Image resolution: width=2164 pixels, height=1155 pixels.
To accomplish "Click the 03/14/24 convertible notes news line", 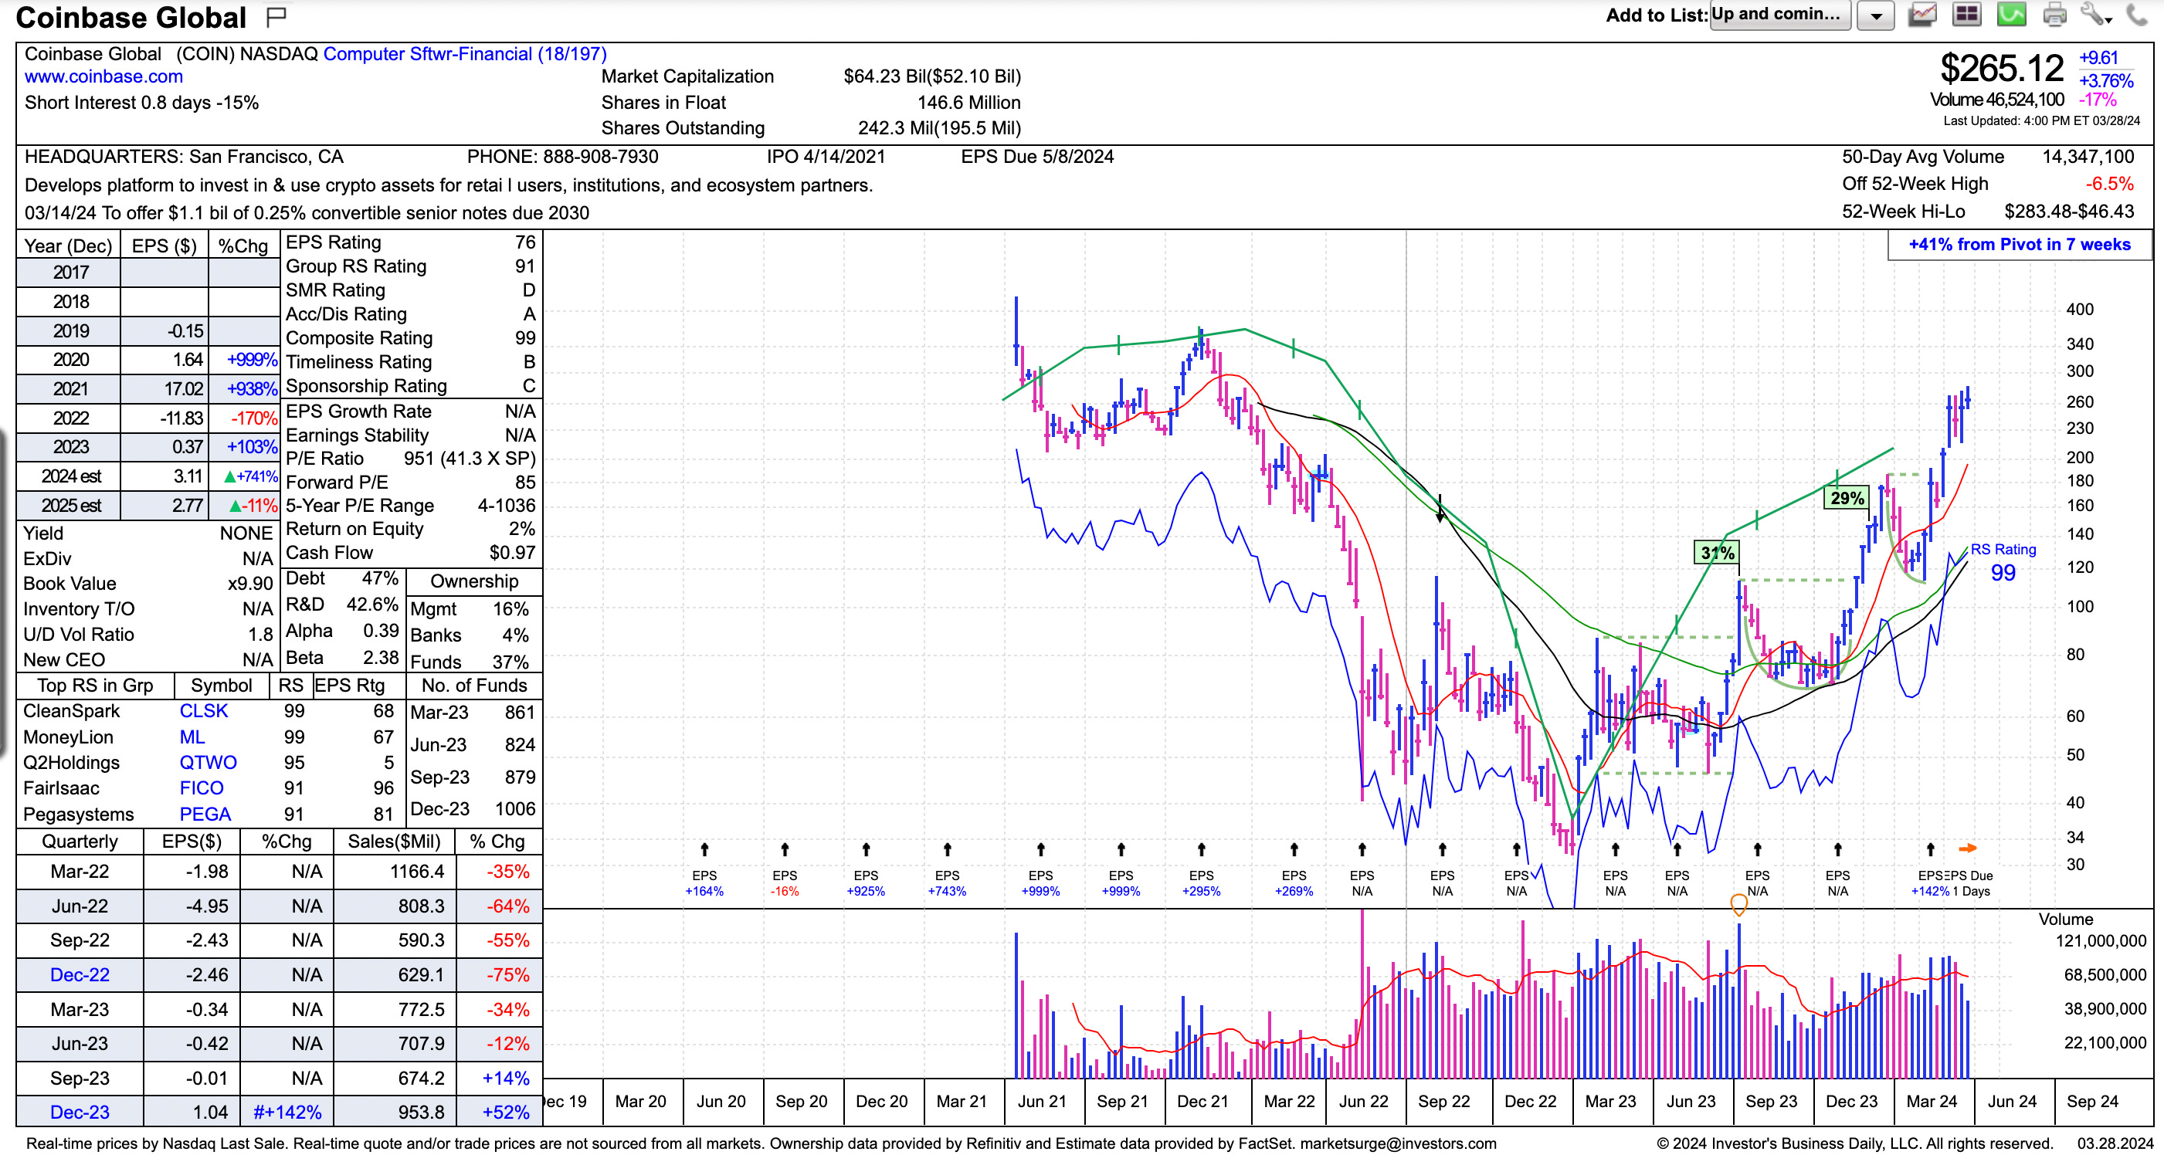I will [x=307, y=212].
